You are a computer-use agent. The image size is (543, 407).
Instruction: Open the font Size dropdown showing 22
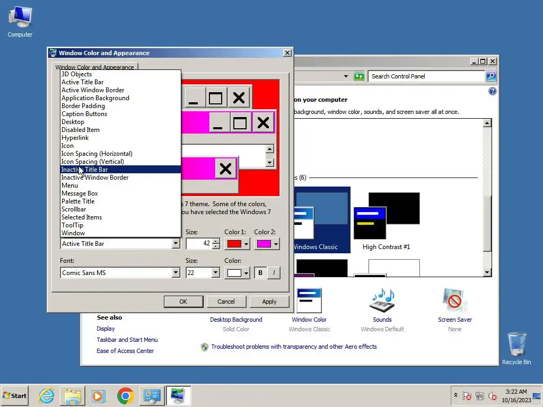(x=215, y=273)
